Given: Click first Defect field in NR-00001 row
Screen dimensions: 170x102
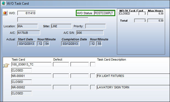Looking at the screenshot, I should click(x=61, y=76).
